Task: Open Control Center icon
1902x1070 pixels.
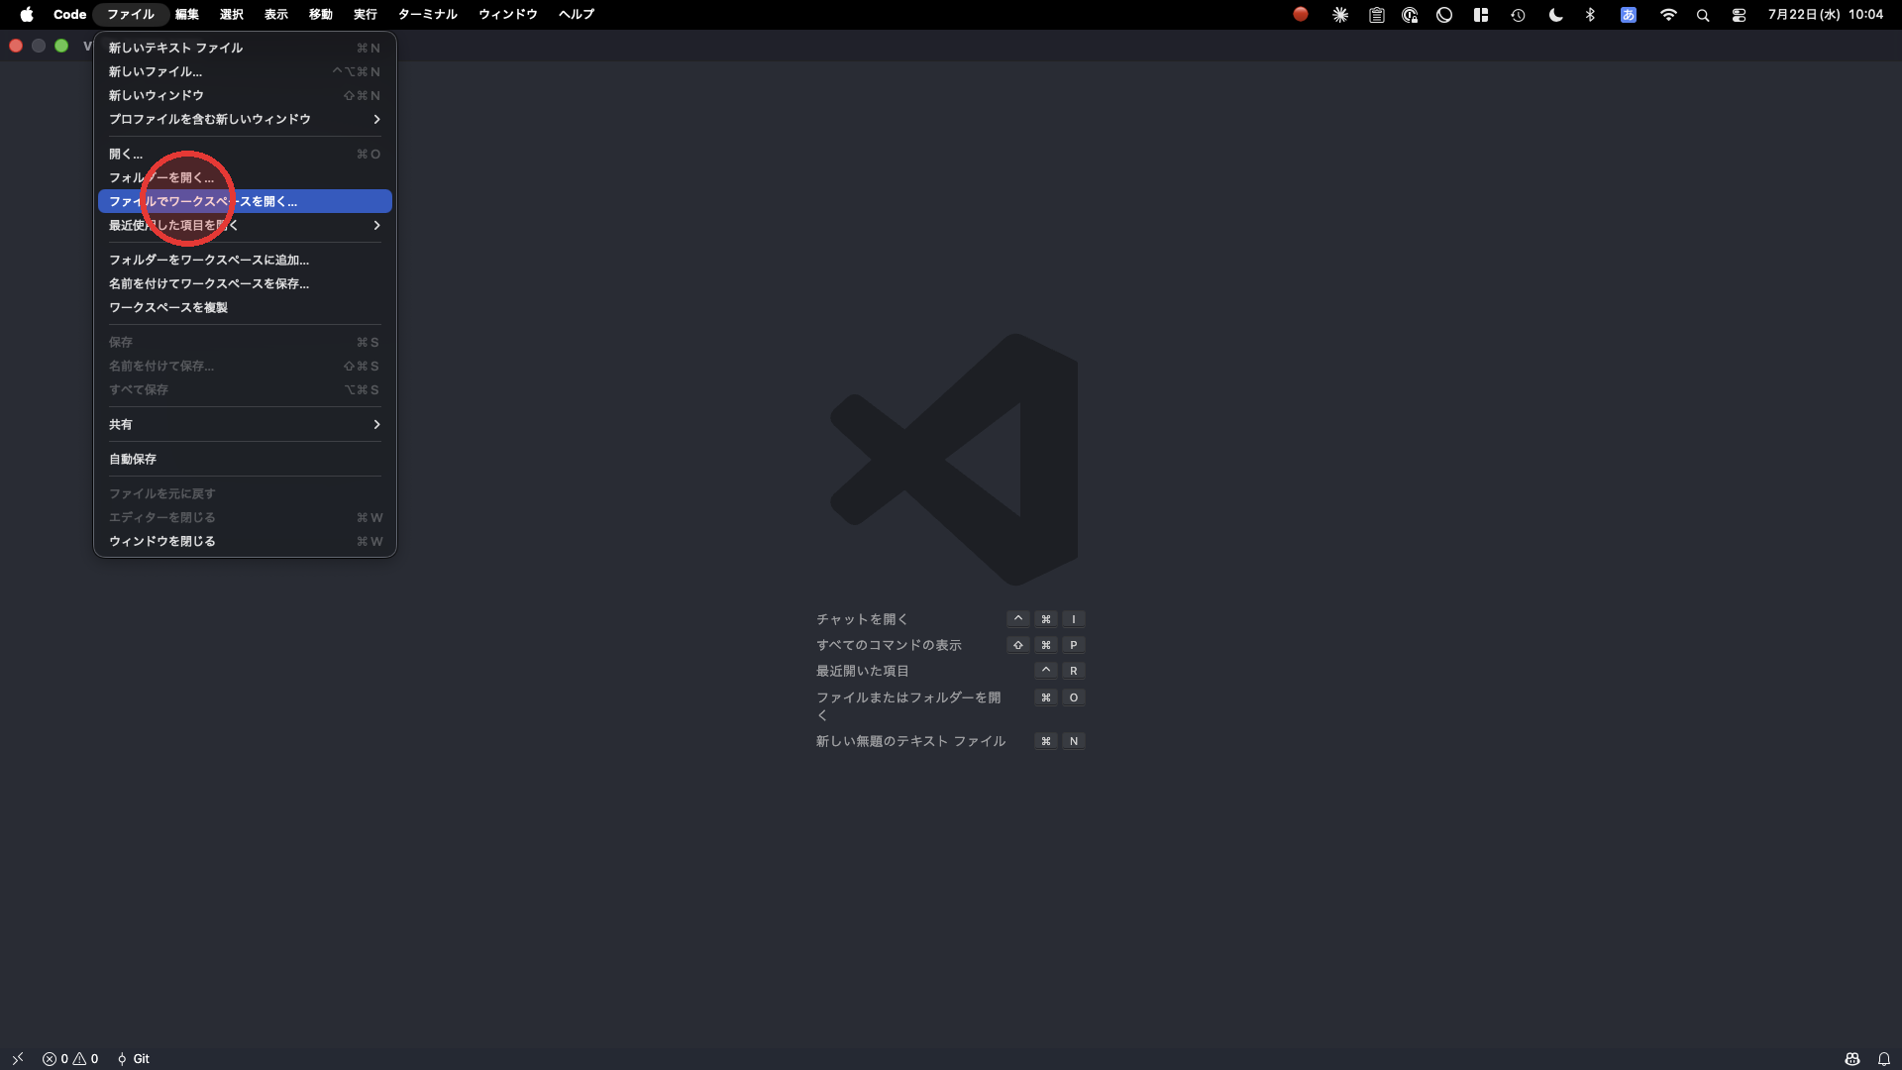Action: click(1739, 15)
